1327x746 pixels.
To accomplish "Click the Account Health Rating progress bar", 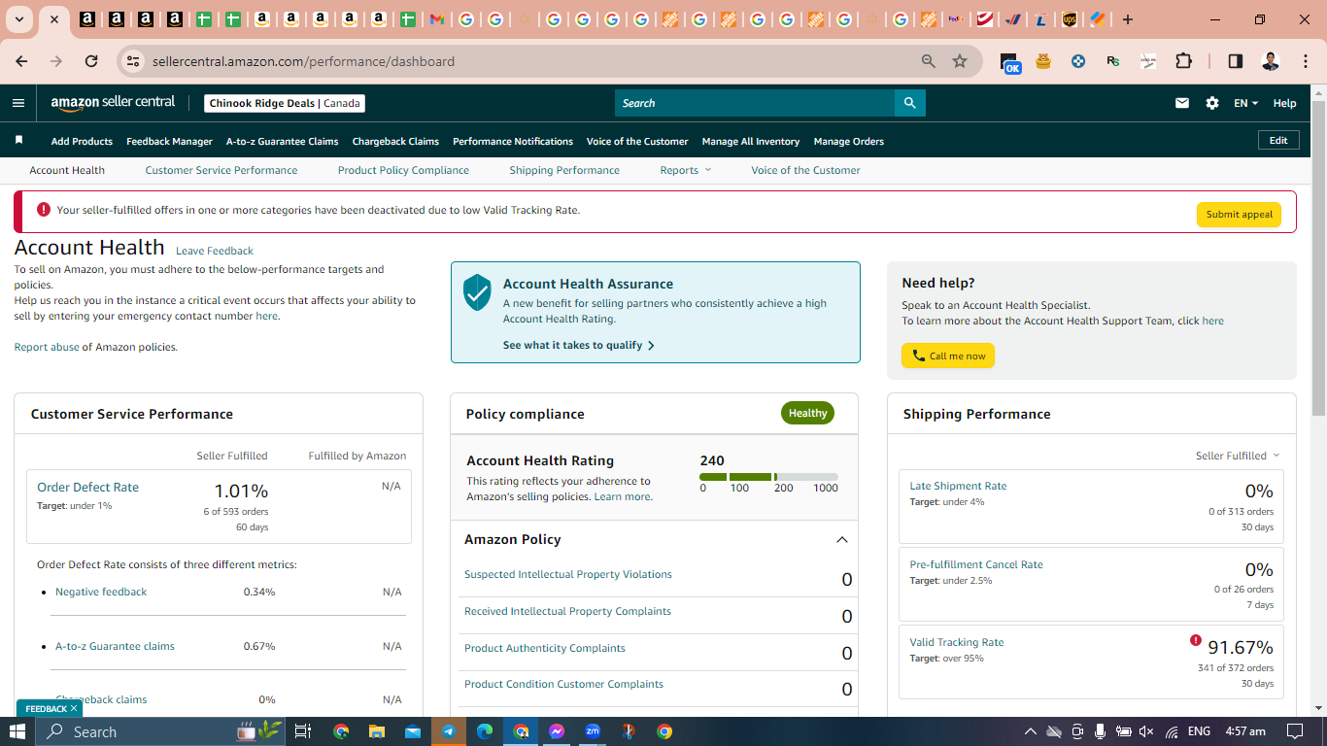I will click(768, 477).
